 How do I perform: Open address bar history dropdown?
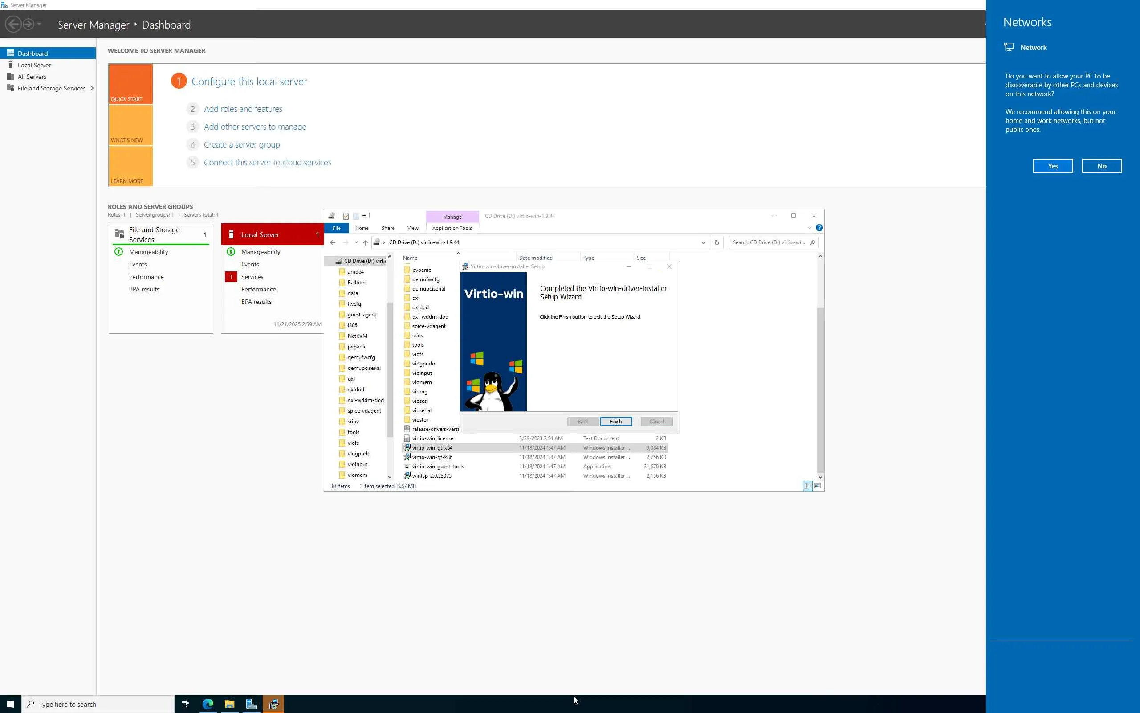pos(703,242)
